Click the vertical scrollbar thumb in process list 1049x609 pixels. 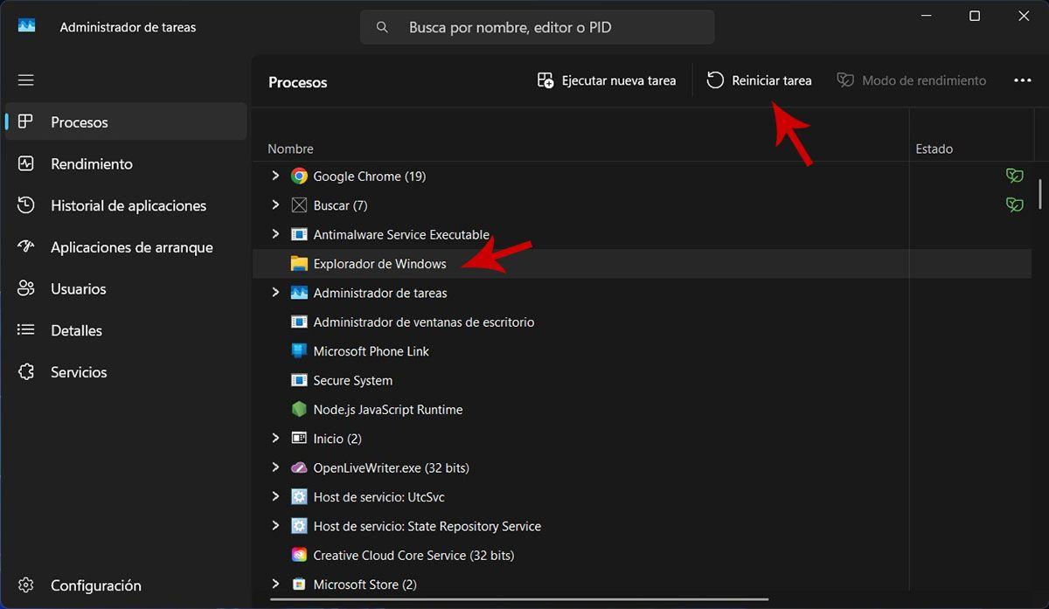click(x=1040, y=194)
